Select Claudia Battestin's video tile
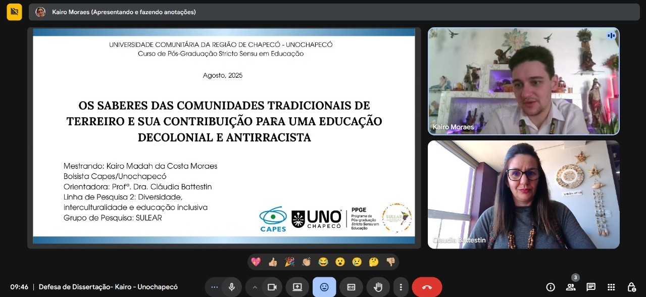The height and width of the screenshot is (297, 646). [523, 194]
